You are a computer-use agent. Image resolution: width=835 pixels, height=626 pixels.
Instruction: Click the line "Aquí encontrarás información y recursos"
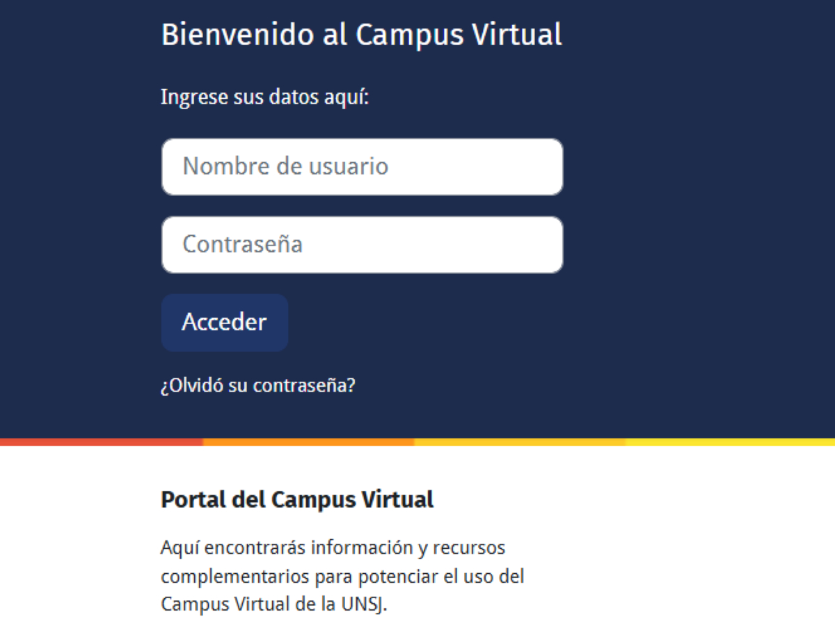pos(333,548)
